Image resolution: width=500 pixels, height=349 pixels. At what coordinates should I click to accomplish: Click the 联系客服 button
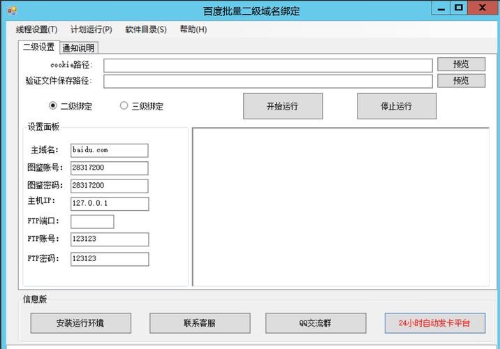[200, 323]
